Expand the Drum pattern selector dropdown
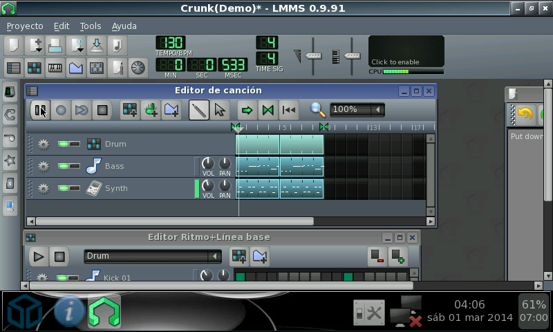This screenshot has width=553, height=332. (215, 257)
